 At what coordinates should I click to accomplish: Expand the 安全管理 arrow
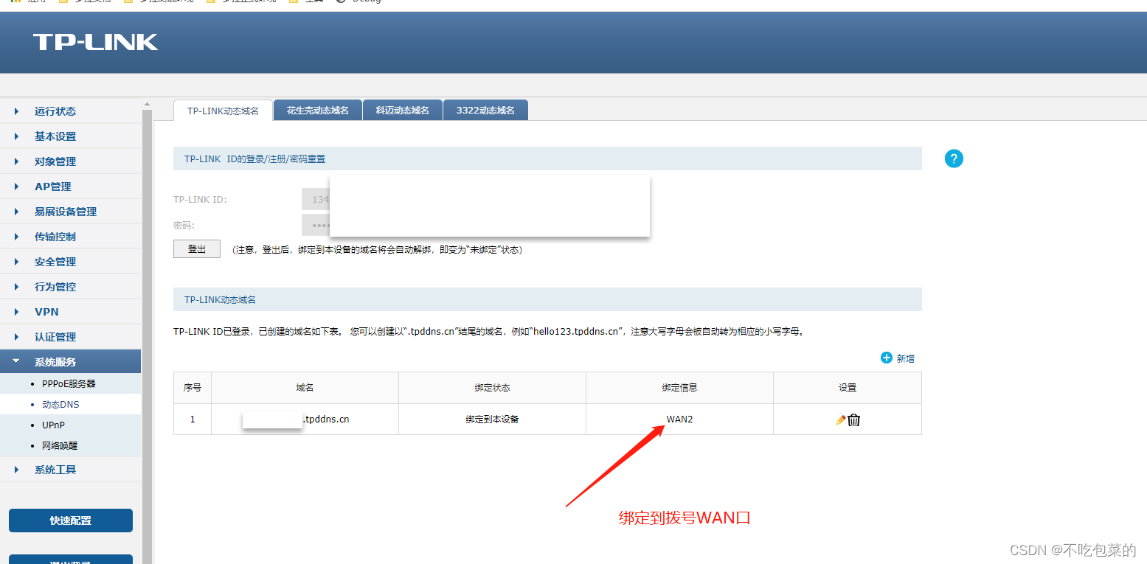coord(16,262)
